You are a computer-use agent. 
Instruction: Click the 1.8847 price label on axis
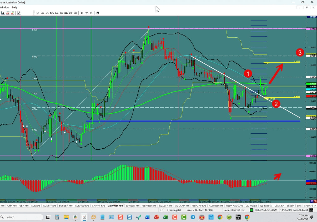click(311, 129)
